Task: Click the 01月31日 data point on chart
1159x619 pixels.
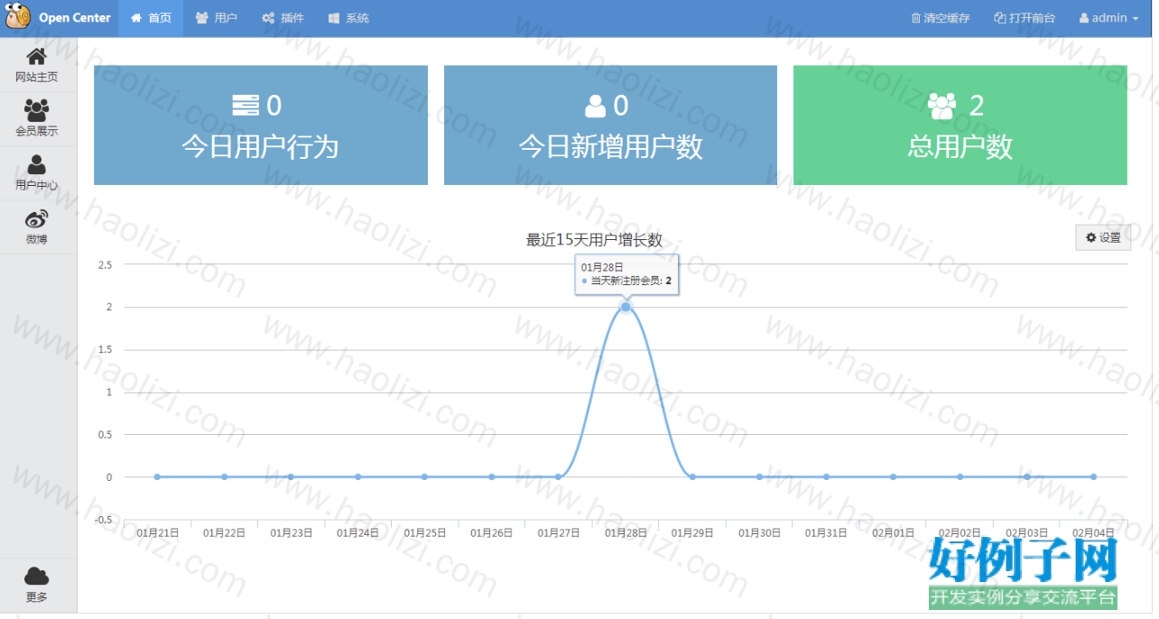Action: pyautogui.click(x=826, y=476)
